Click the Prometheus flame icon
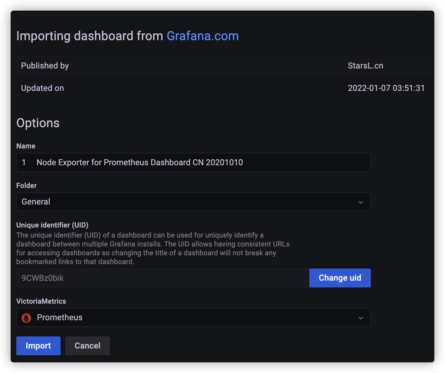Screen dimensions: 445x373 tap(26, 318)
